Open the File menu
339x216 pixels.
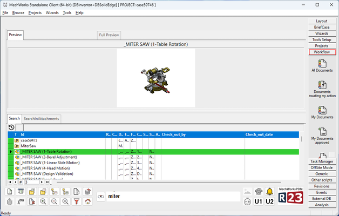[x=5, y=13]
